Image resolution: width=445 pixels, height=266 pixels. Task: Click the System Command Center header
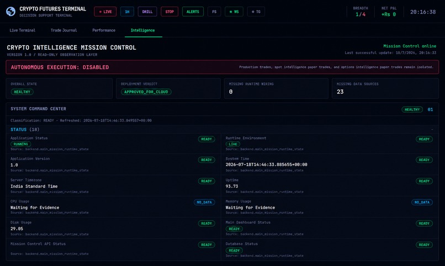pyautogui.click(x=222, y=109)
